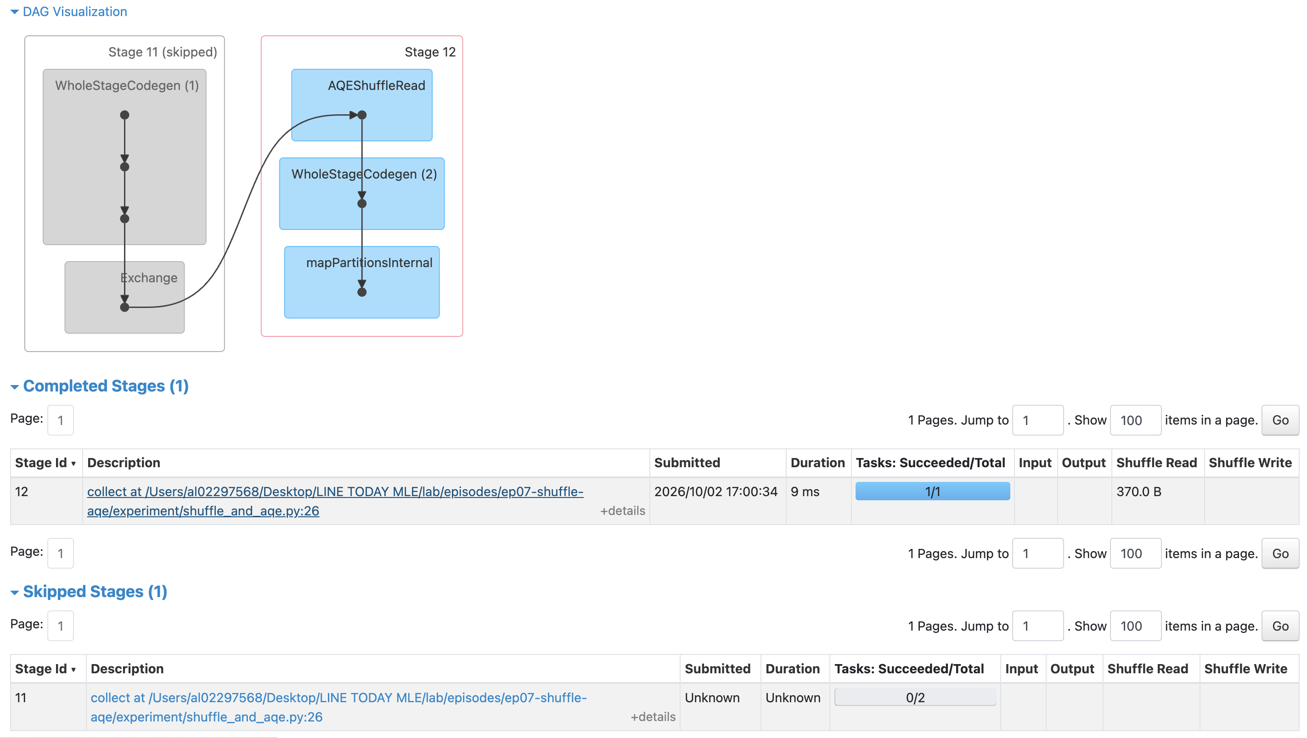Focus Show items field in Skipped Stages pagination
The image size is (1307, 738).
[x=1136, y=626]
